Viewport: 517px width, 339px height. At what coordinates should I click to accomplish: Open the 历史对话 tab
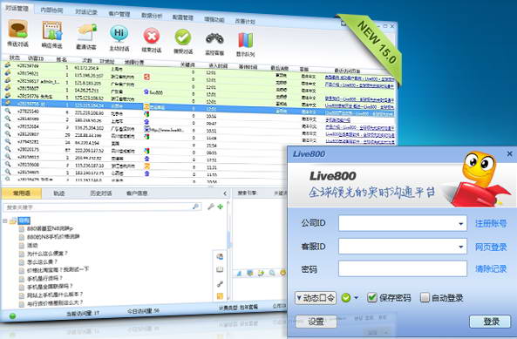tap(101, 193)
